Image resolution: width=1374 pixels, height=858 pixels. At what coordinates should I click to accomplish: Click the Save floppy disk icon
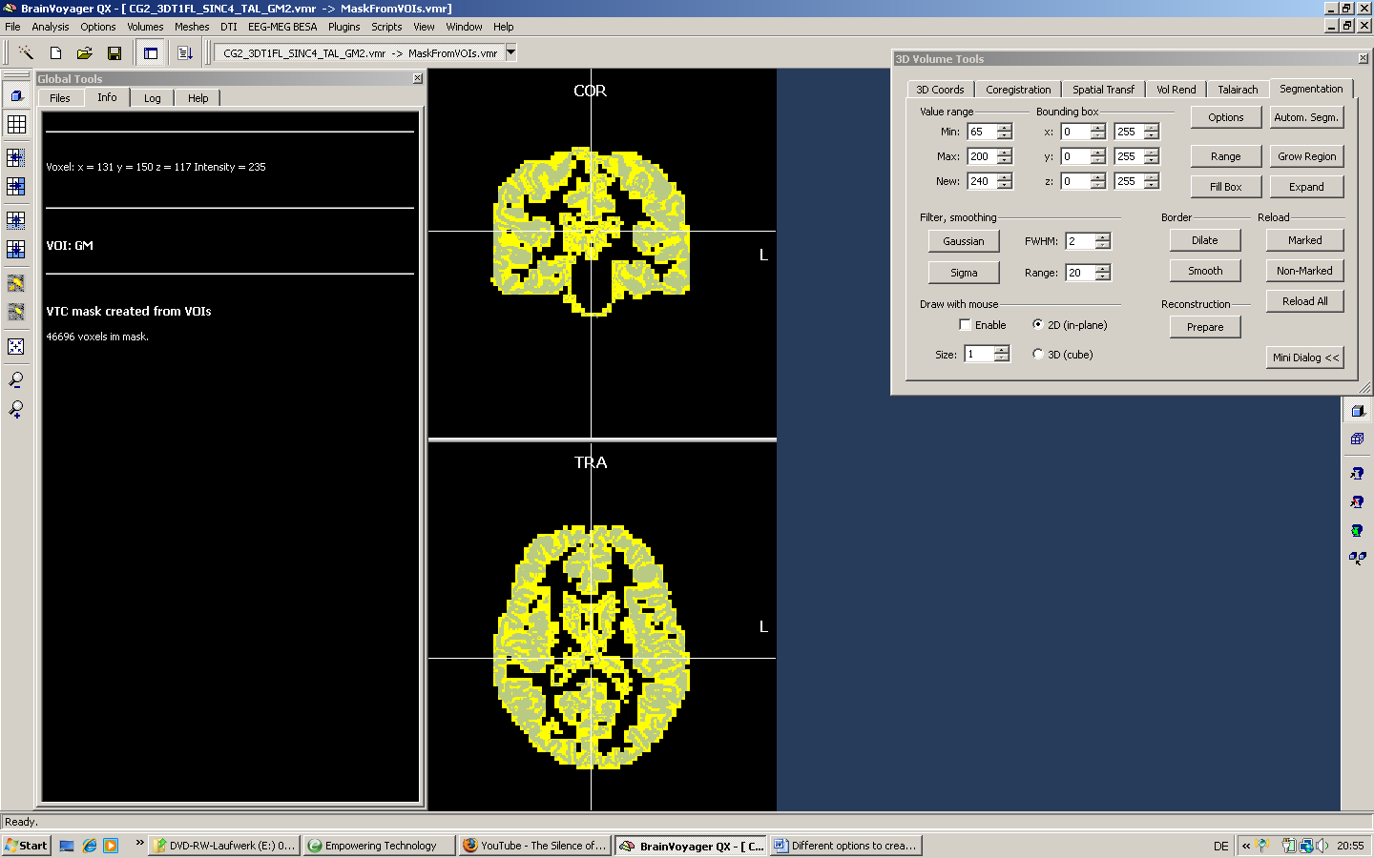[x=114, y=53]
